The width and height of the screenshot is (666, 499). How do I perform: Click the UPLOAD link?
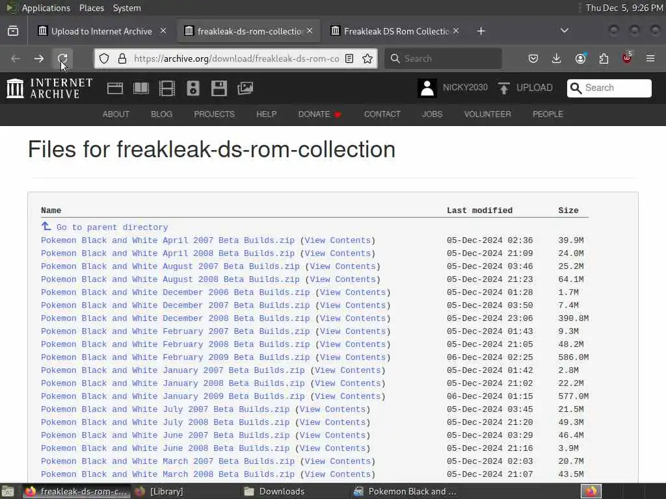(x=535, y=88)
